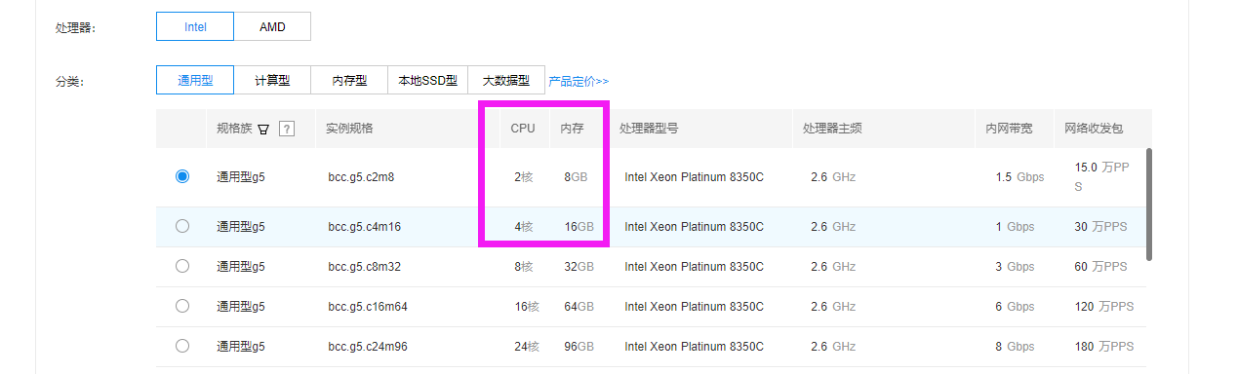Select the bcc.g5.c16m64 radio button

(x=182, y=306)
